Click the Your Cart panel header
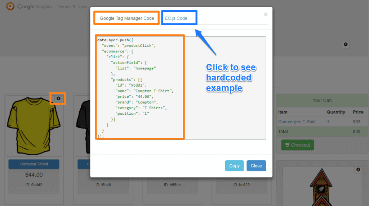Viewport: 369px width, 206px height. [322, 100]
